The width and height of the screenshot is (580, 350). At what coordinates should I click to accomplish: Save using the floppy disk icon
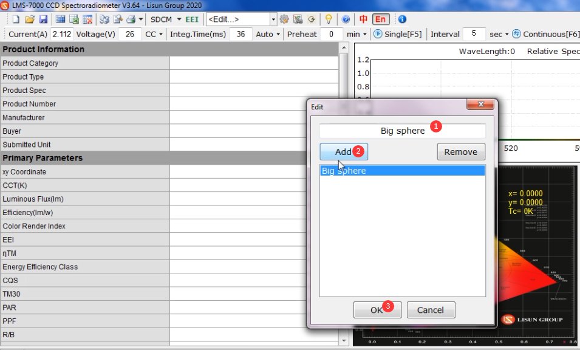click(43, 19)
